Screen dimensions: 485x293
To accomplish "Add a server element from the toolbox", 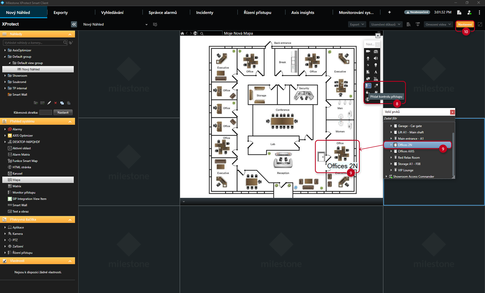I will 376,51.
